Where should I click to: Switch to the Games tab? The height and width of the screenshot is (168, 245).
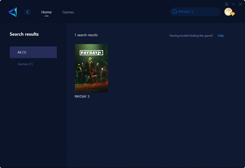coord(68,12)
